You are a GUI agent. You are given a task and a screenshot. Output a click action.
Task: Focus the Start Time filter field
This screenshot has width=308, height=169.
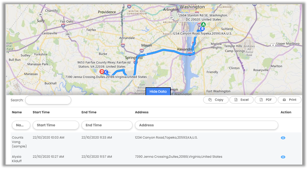pyautogui.click(x=56, y=125)
